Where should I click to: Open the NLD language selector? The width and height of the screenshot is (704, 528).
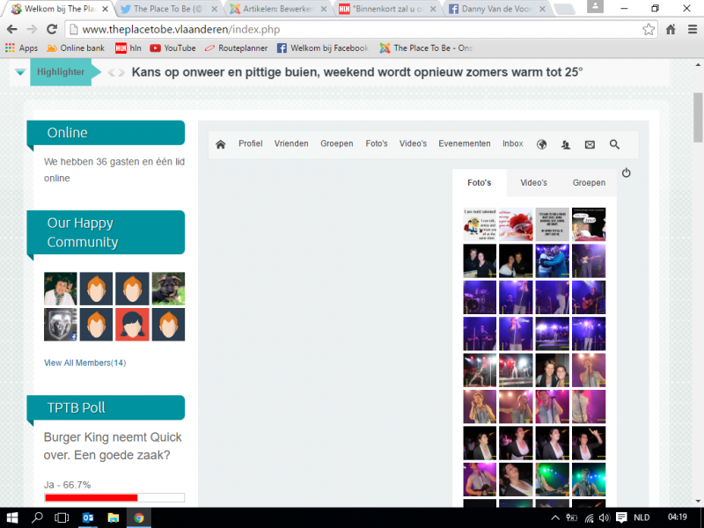pos(642,517)
